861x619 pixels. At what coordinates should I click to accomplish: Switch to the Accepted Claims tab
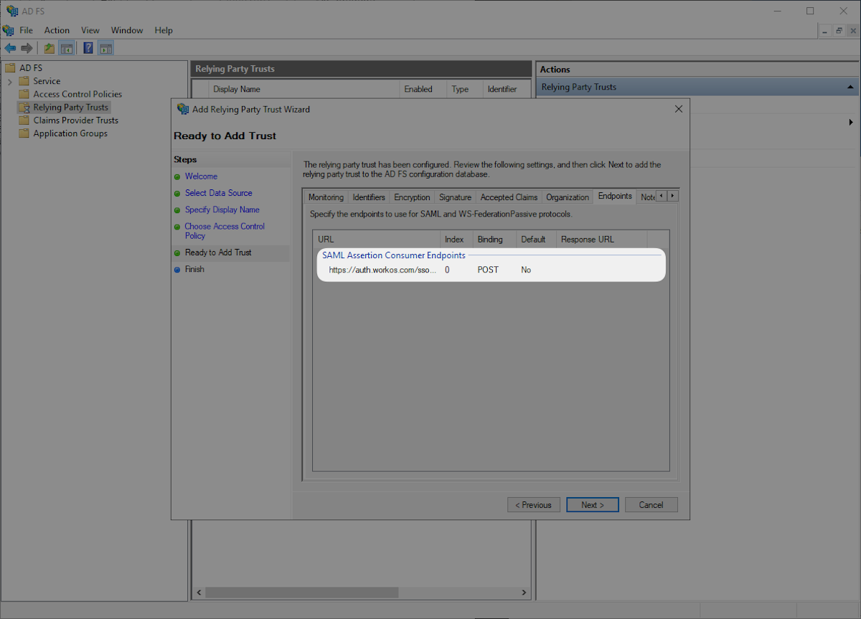[x=508, y=196]
